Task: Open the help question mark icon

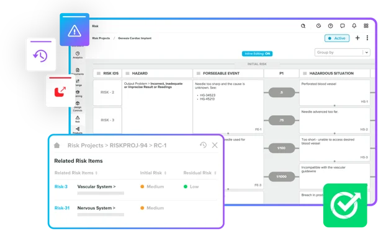Action: point(330,26)
